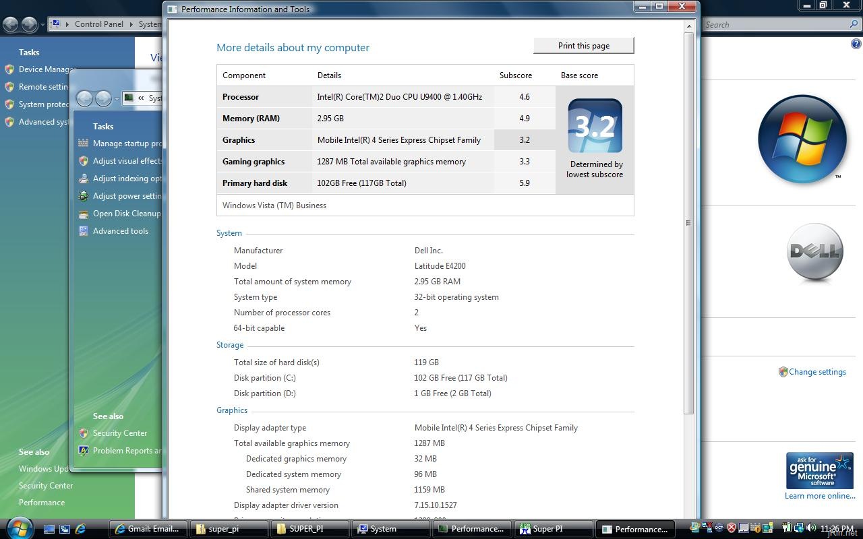Image resolution: width=863 pixels, height=539 pixels.
Task: Click the driver version 7.15.10.1527
Action: [436, 505]
